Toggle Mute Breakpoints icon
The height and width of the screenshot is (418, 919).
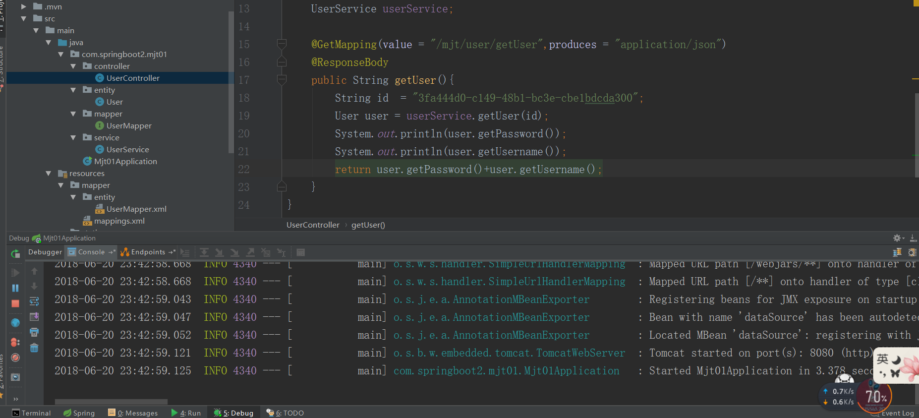click(x=15, y=358)
